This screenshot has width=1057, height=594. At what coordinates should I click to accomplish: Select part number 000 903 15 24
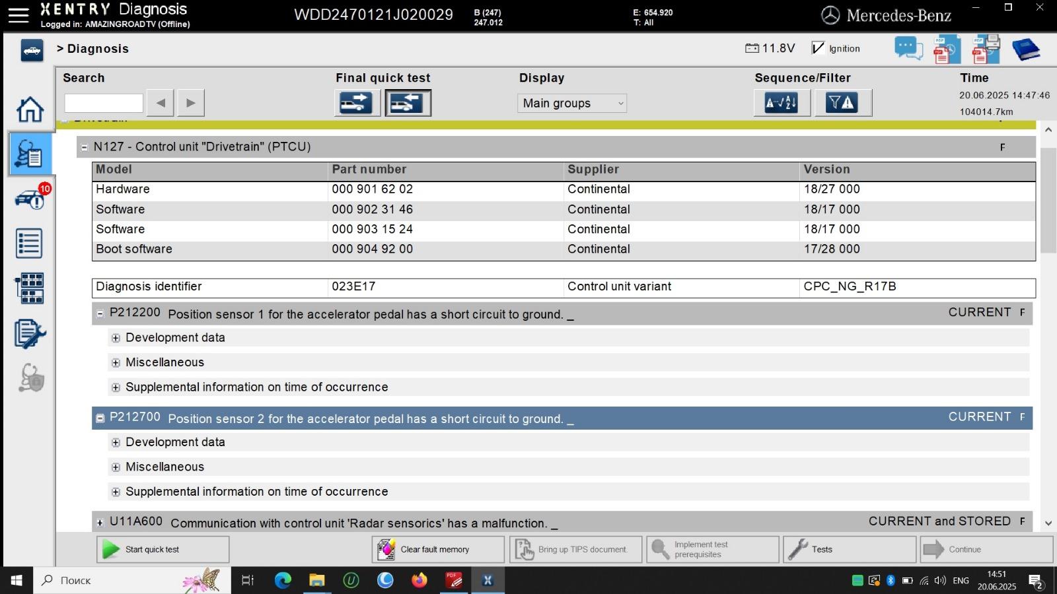point(372,229)
